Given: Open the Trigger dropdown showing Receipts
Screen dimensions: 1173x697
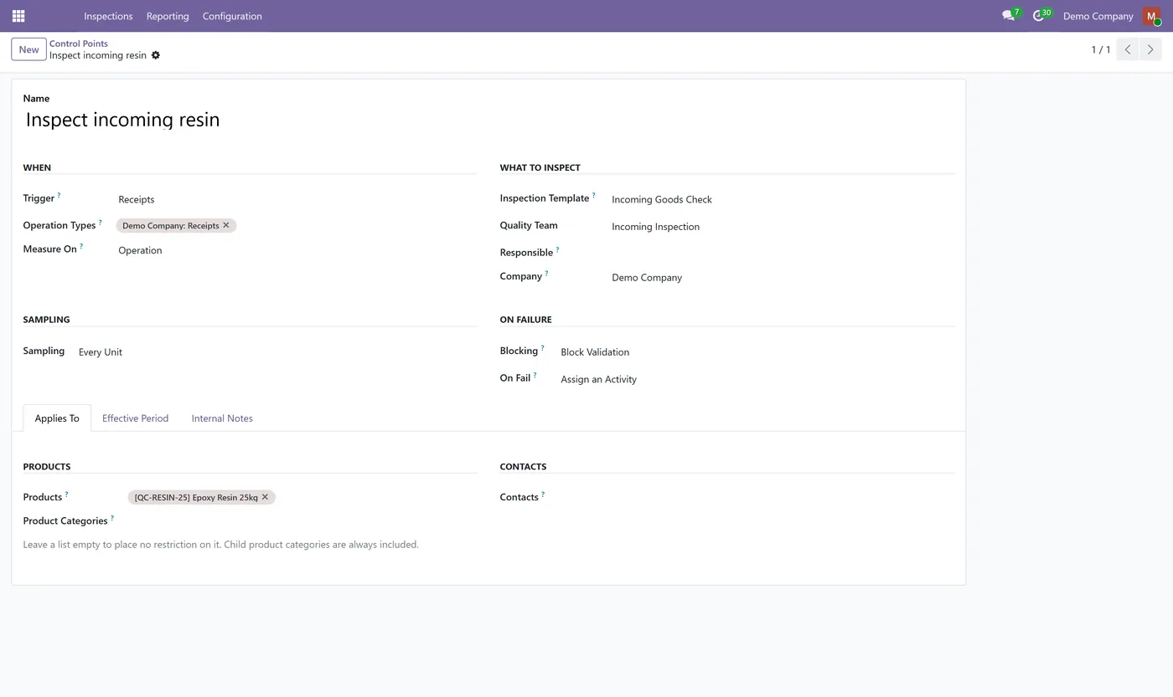Looking at the screenshot, I should click(x=297, y=199).
